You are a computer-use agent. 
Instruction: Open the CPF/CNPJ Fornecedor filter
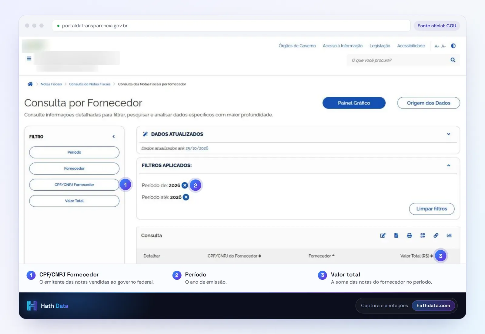74,185
